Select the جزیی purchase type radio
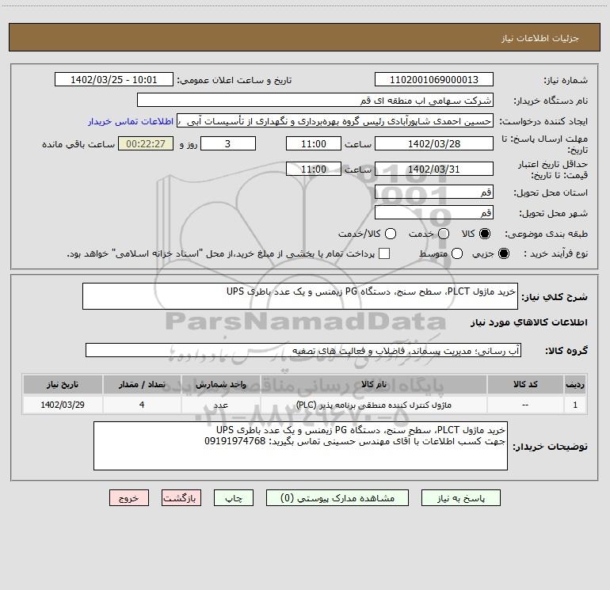Screen dimensions: 610x590 click(x=504, y=253)
